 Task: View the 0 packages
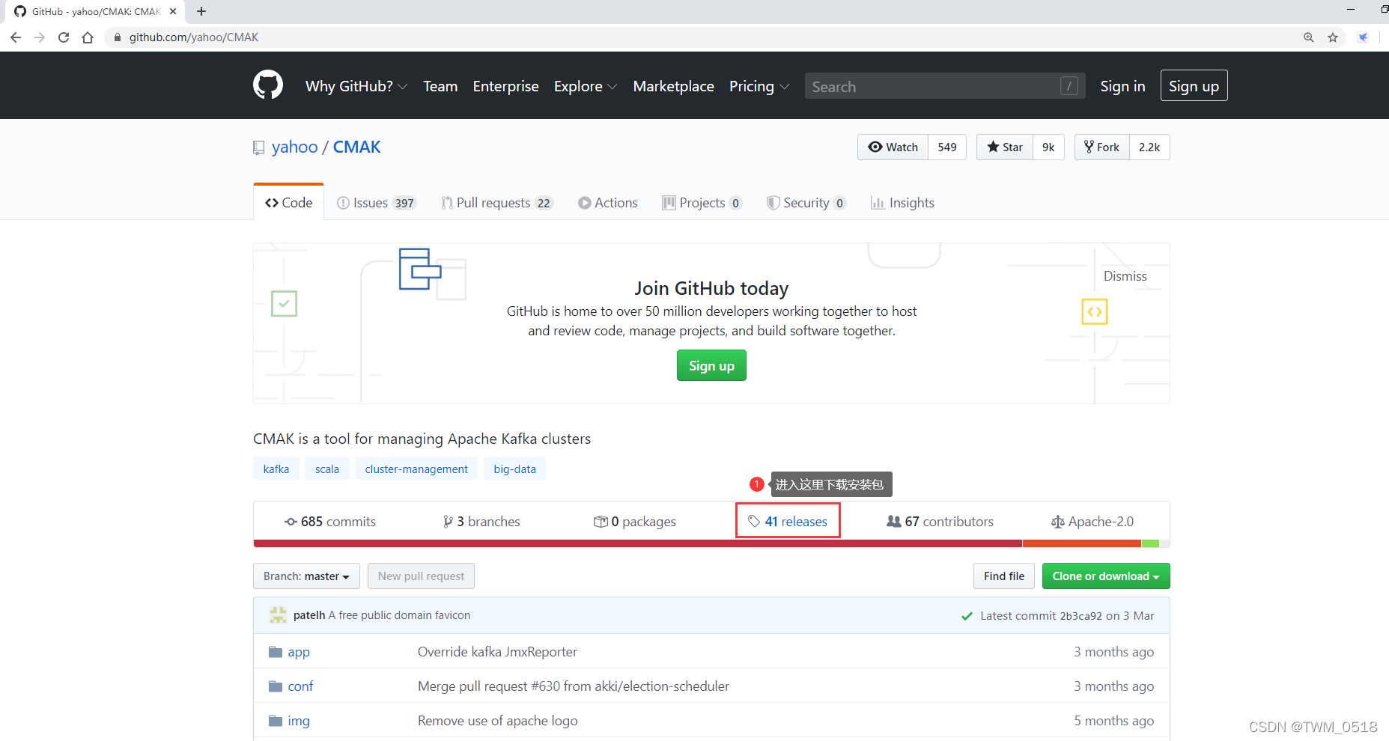(635, 522)
